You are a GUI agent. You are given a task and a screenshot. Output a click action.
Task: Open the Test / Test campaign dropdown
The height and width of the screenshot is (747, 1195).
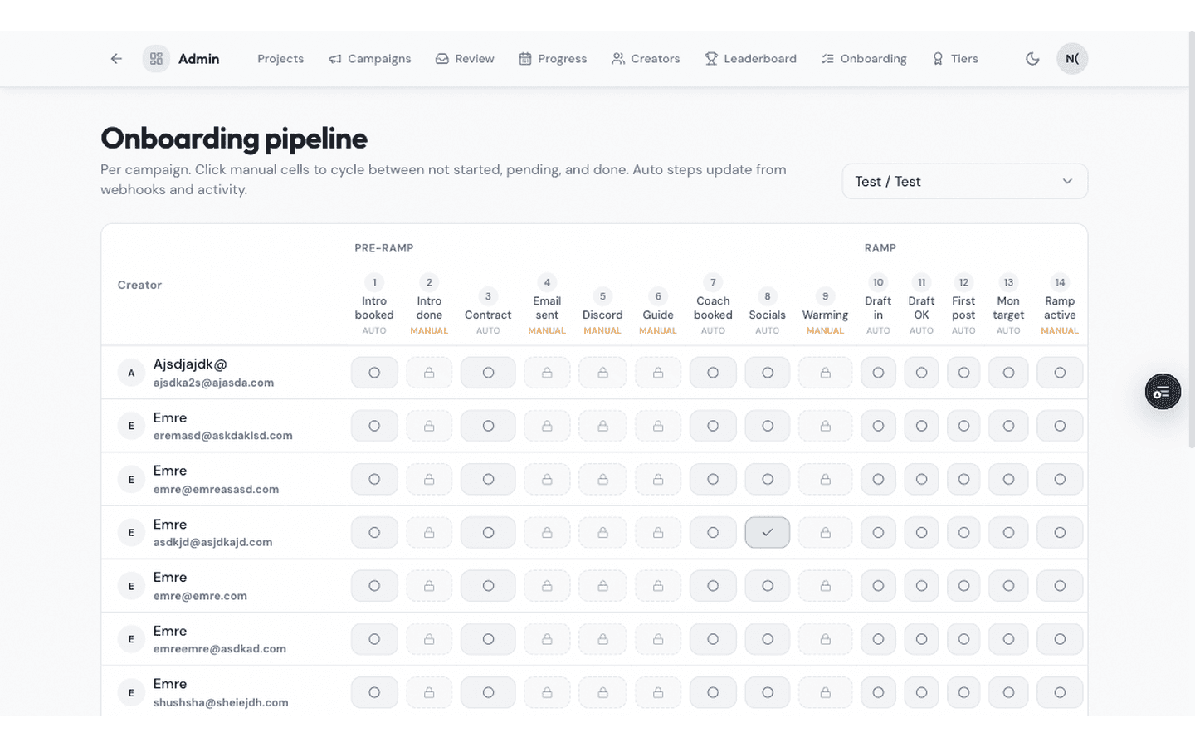coord(964,182)
